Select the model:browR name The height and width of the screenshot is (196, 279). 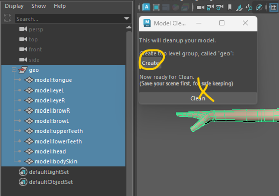[x=53, y=111]
